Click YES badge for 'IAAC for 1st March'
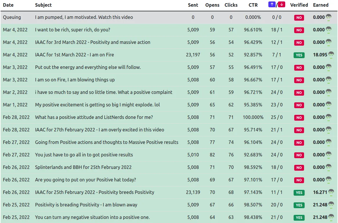 (299, 55)
